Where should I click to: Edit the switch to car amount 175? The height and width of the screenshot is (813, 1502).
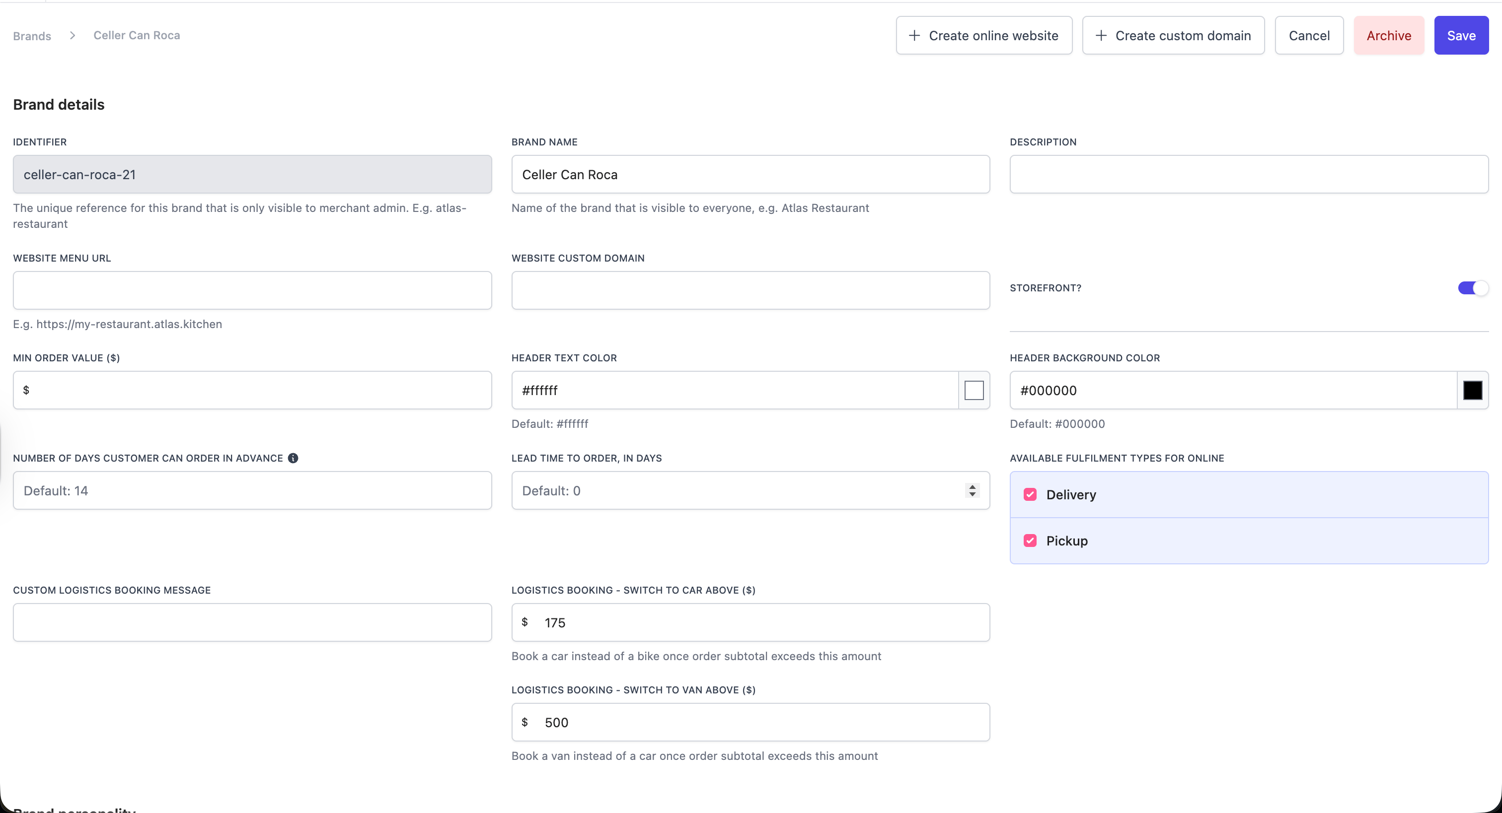[x=751, y=622]
